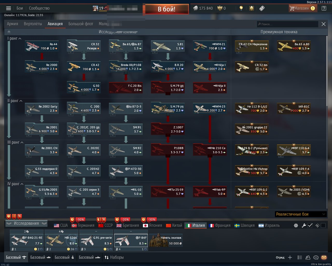Open the Магазин store button
Image resolution: width=332 pixels, height=266 pixels.
(302, 8)
